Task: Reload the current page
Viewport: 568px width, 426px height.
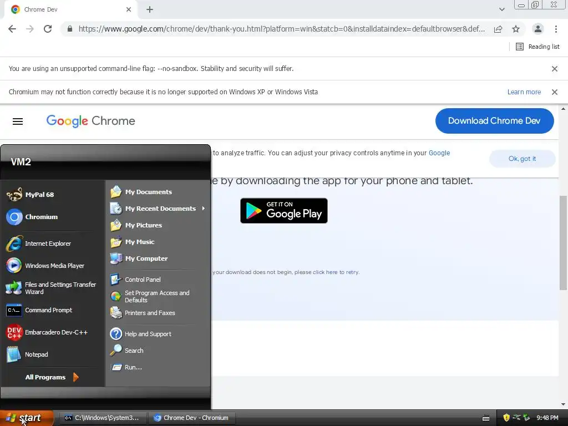Action: [x=48, y=29]
